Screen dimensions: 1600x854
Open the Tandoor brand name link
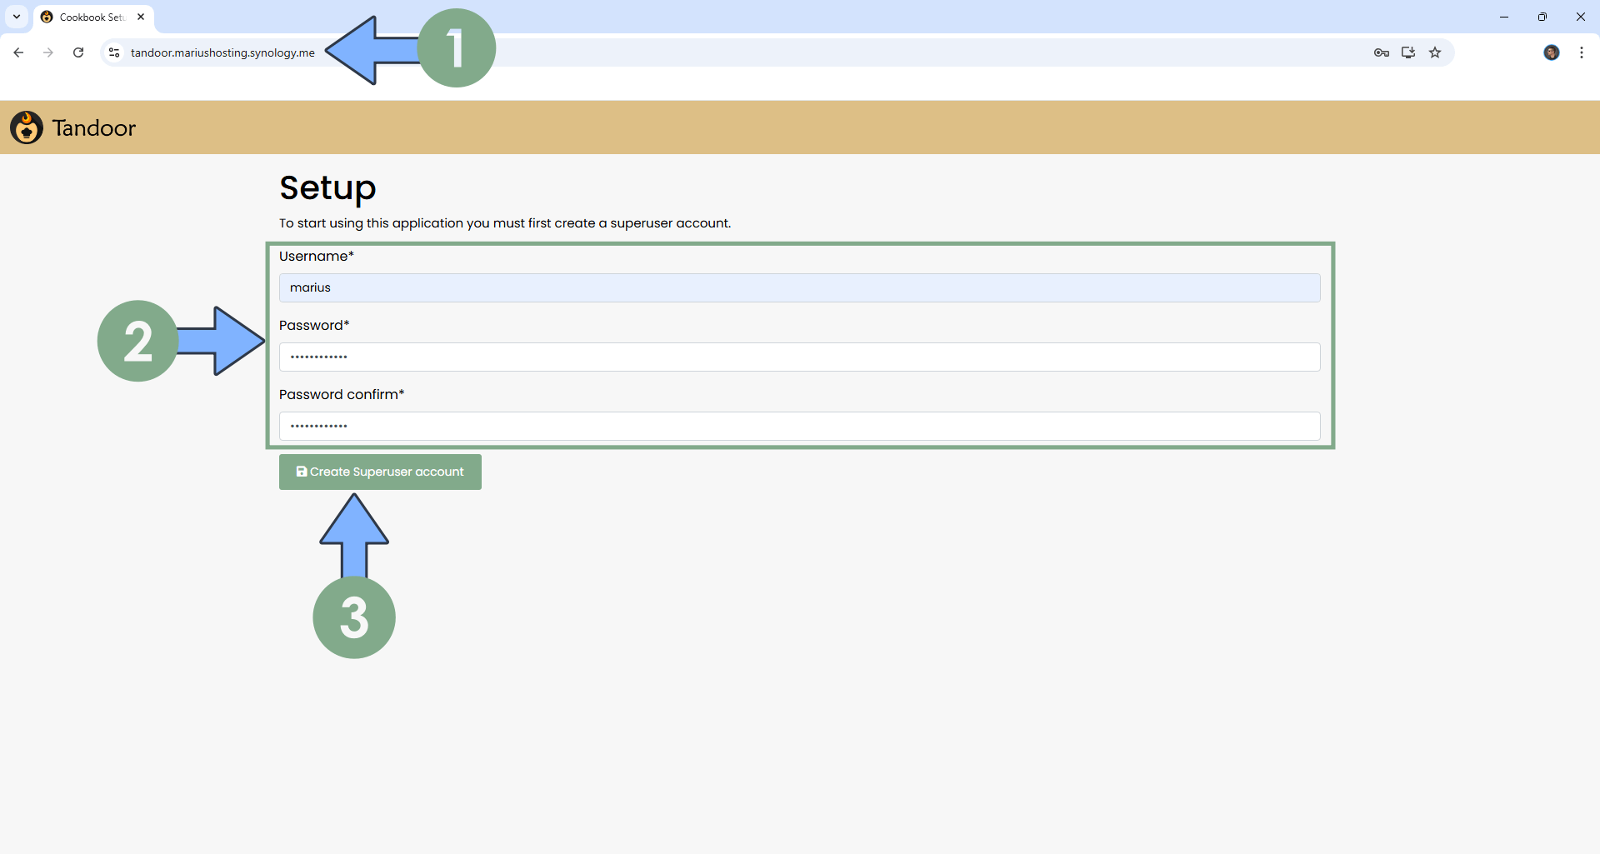tap(93, 127)
